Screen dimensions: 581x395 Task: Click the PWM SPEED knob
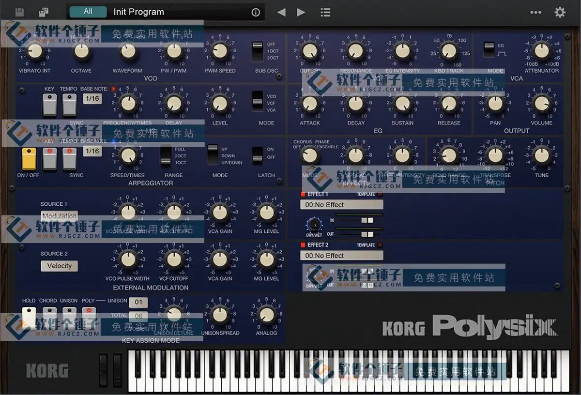(220, 51)
